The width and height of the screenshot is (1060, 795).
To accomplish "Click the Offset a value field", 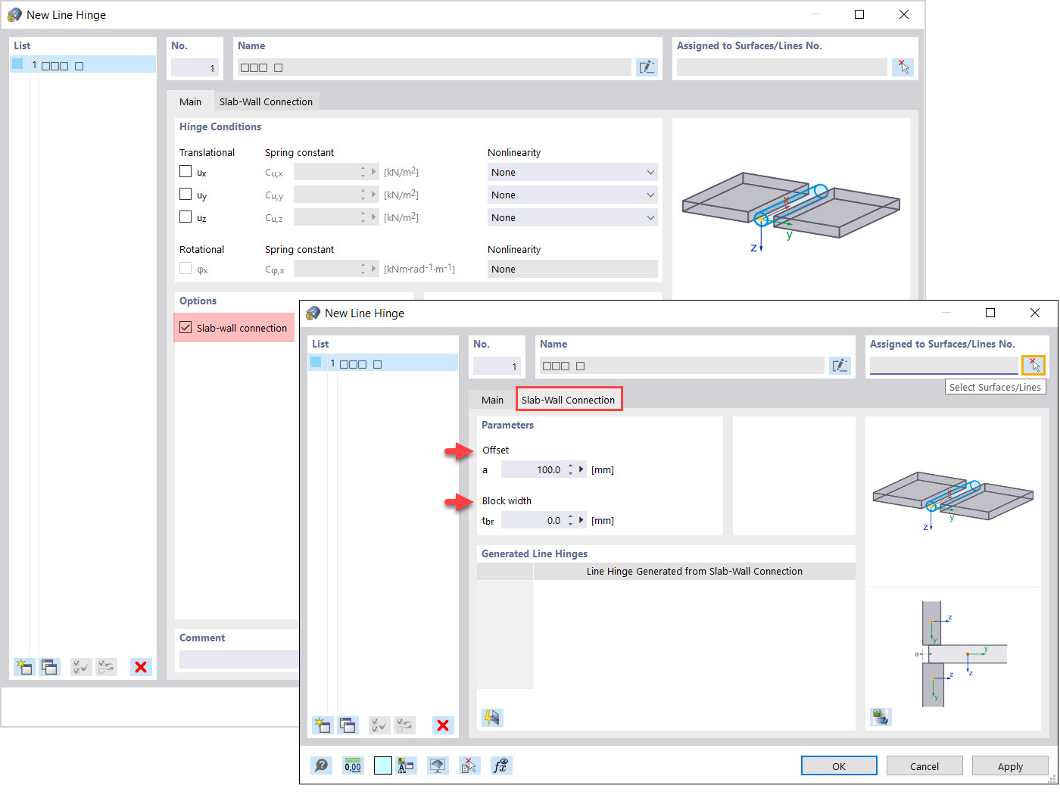I will coord(533,469).
